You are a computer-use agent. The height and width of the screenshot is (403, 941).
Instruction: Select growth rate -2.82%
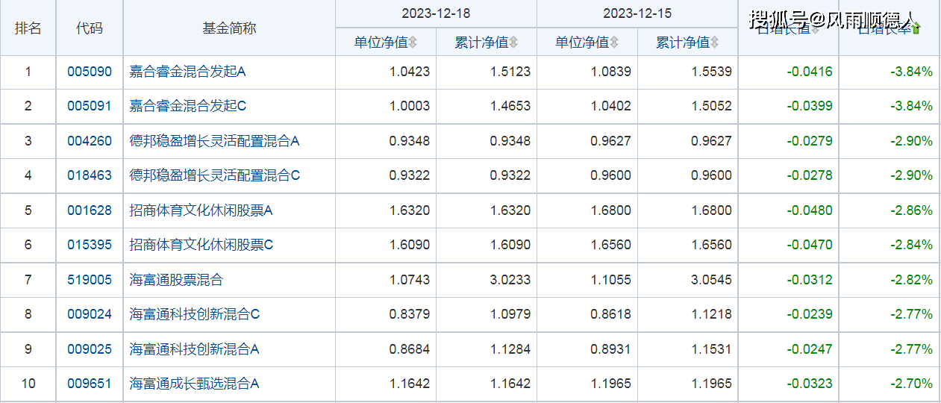[x=911, y=280]
